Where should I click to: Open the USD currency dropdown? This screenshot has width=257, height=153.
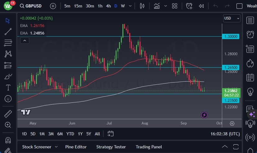232,18
